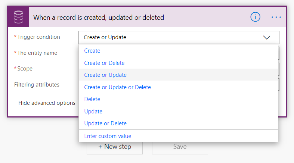Click the Save button
The height and width of the screenshot is (163, 294).
click(x=180, y=147)
